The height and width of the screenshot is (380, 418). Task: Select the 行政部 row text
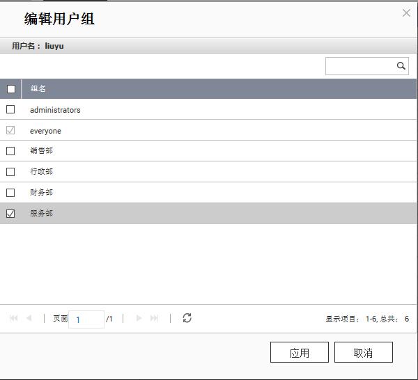pos(41,171)
